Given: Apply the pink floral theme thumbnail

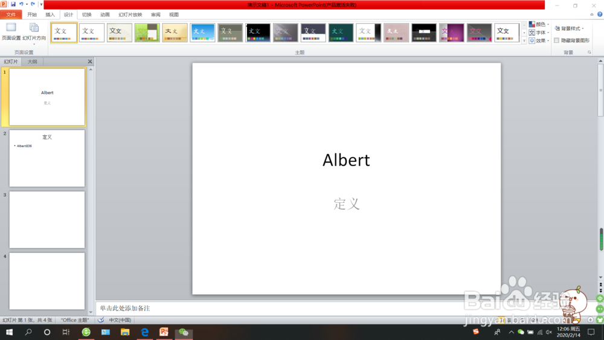Looking at the screenshot, I should pyautogui.click(x=396, y=33).
